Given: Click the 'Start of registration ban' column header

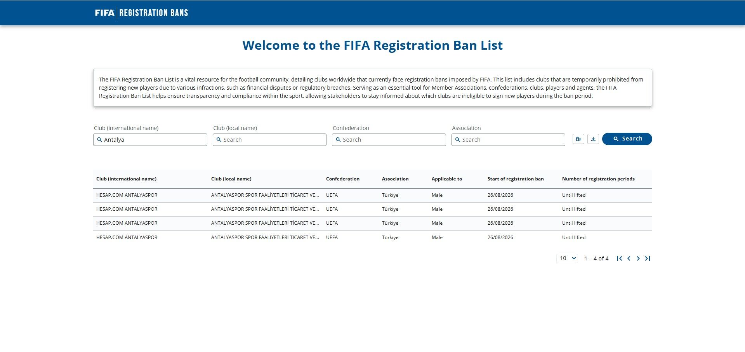Looking at the screenshot, I should pos(516,179).
